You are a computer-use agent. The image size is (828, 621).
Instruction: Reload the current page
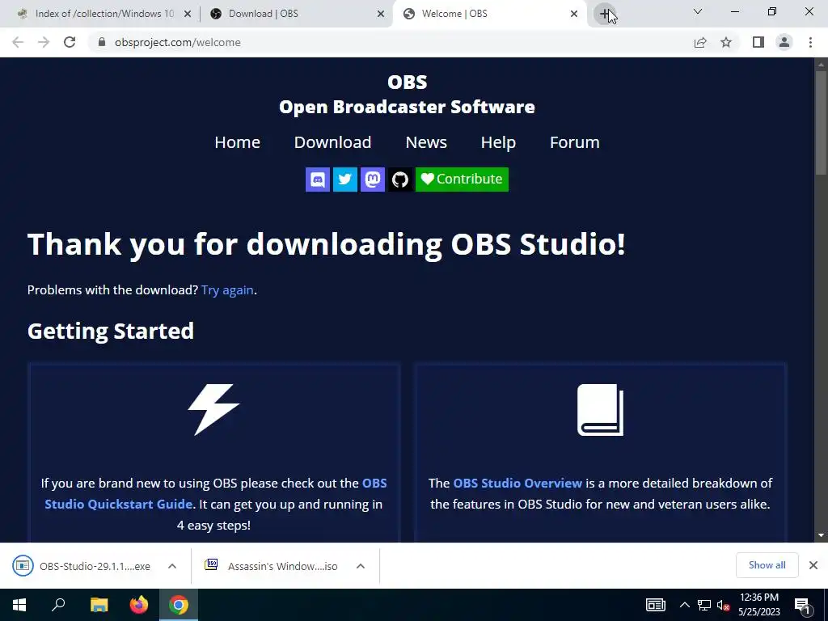coord(70,42)
